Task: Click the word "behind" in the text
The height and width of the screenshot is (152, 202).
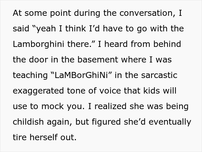Action: pyautogui.click(x=165, y=44)
